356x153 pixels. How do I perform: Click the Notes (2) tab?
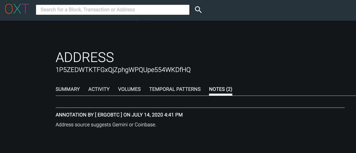coord(221,89)
